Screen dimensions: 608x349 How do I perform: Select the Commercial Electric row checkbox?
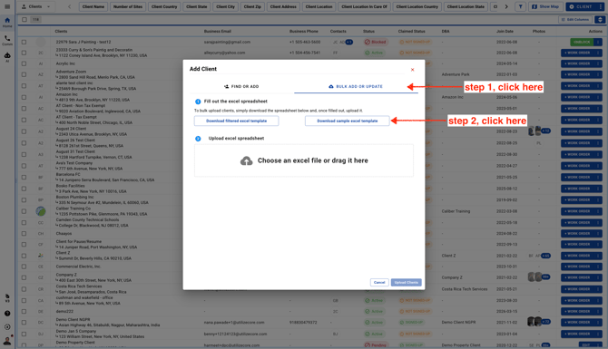coord(24,267)
